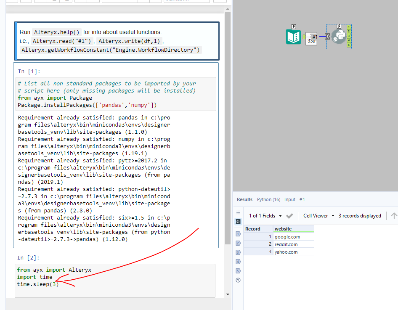Click lightning bolt above Python tool
This screenshot has width=398, height=310.
tap(339, 26)
